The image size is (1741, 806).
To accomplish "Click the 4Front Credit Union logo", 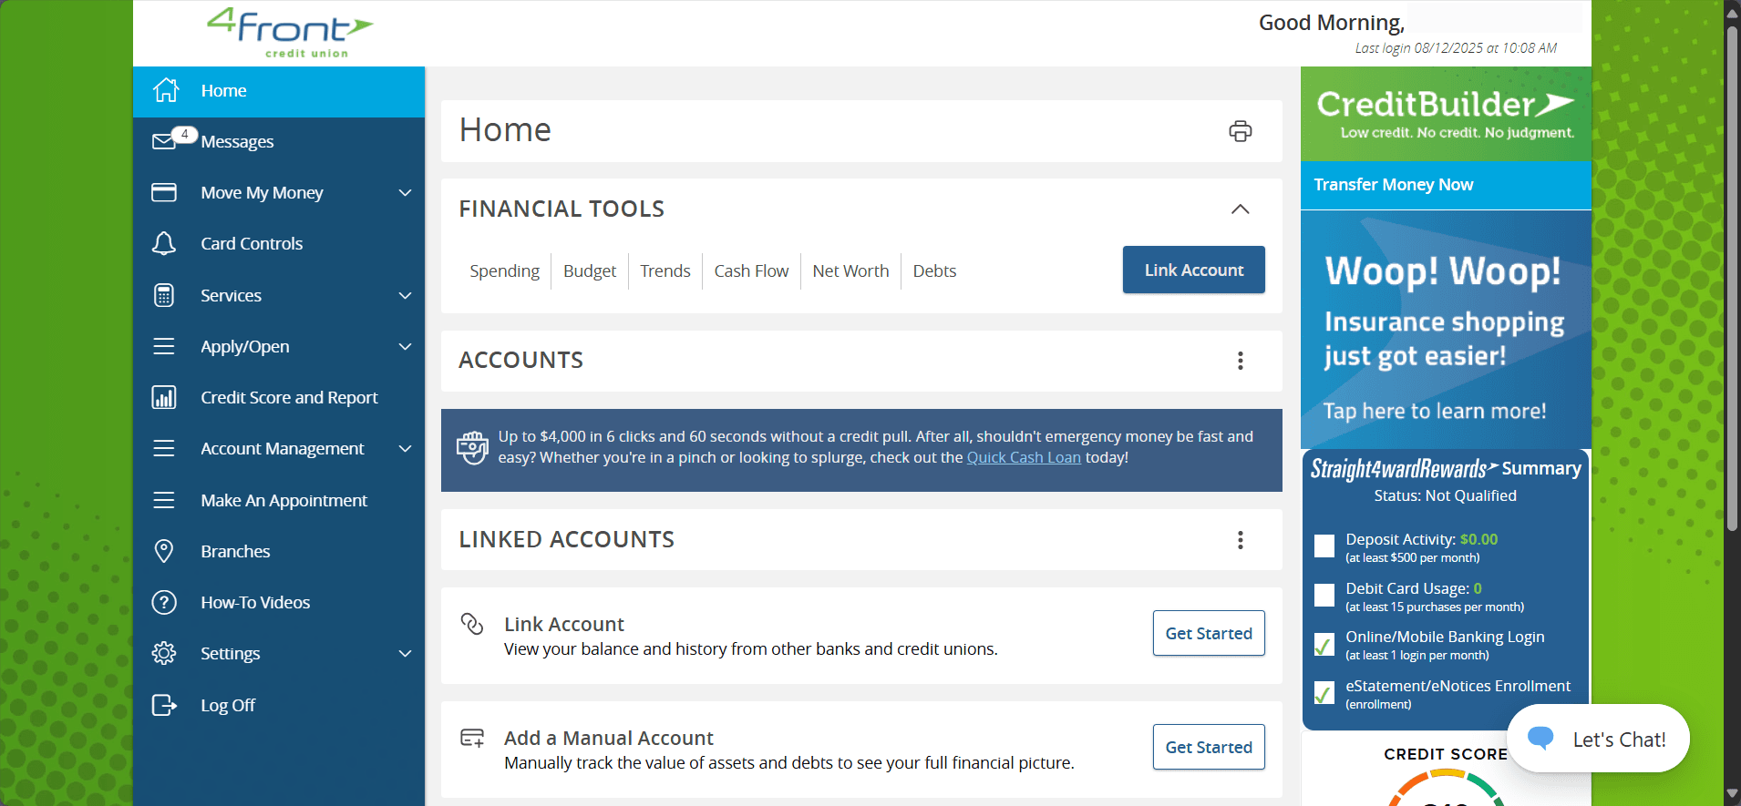I will pyautogui.click(x=290, y=33).
